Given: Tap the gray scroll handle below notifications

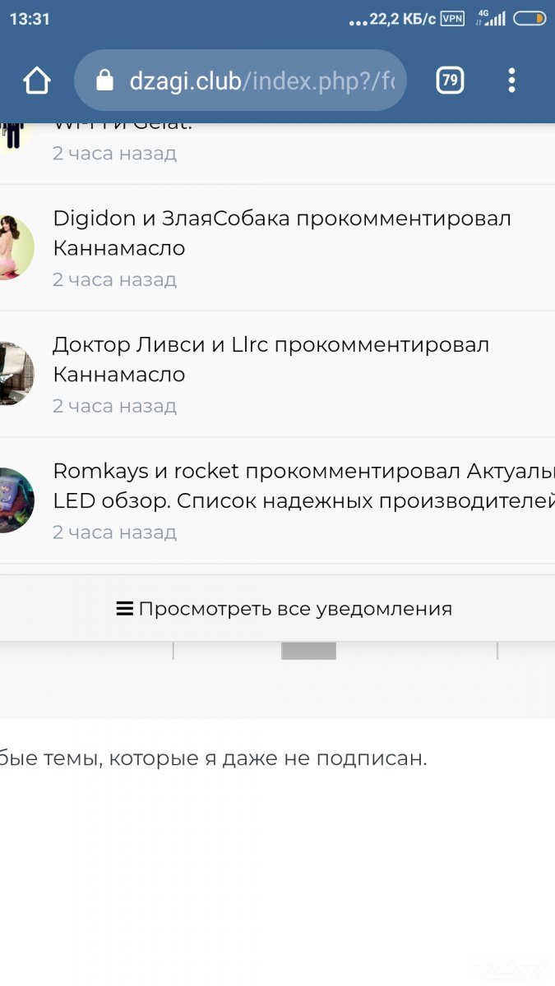Looking at the screenshot, I should pyautogui.click(x=309, y=651).
